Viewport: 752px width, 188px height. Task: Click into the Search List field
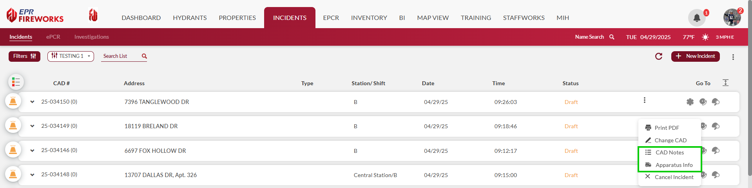(120, 56)
